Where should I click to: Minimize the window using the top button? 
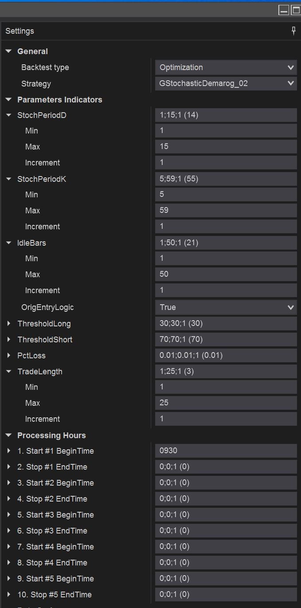[x=284, y=10]
